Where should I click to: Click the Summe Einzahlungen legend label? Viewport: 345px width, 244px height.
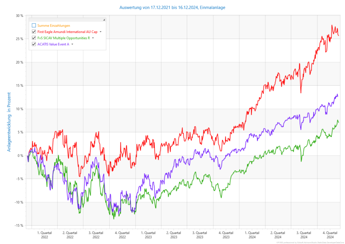pyautogui.click(x=54, y=26)
